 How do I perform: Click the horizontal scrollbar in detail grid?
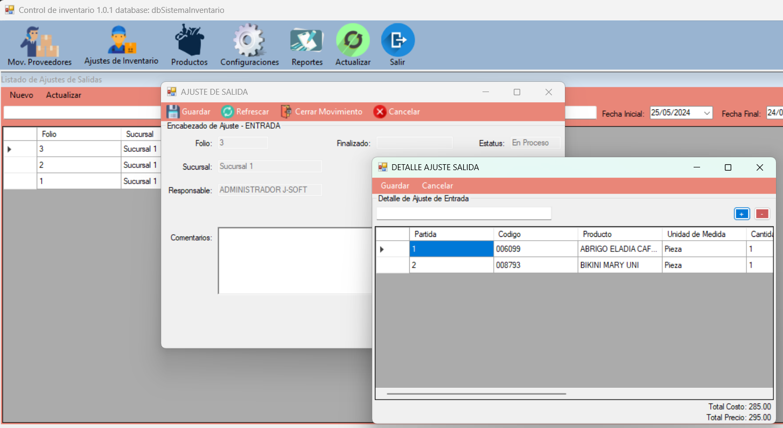pyautogui.click(x=476, y=394)
